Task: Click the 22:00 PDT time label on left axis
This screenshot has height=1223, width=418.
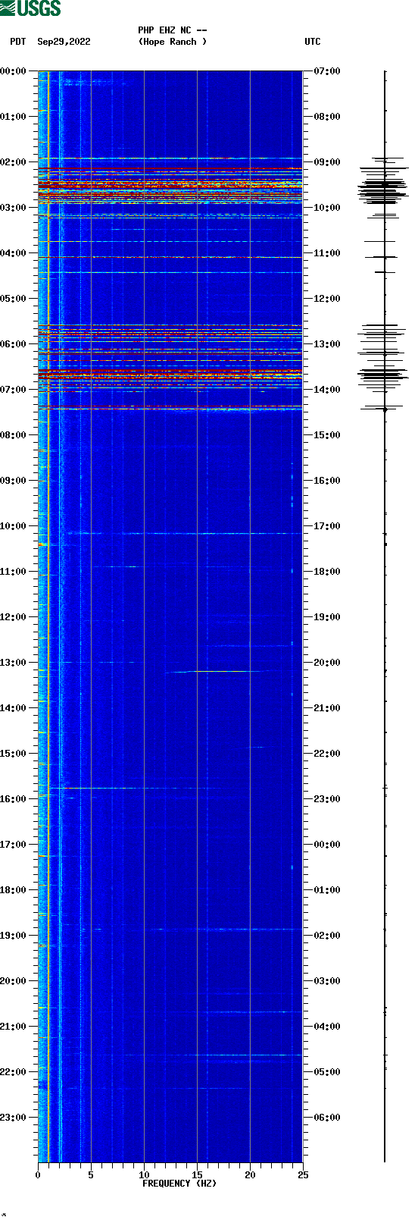Action: click(x=13, y=1072)
